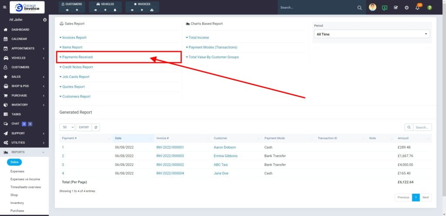Click the Garage Invoice logo
This screenshot has width=446, height=216.
coord(27,7)
